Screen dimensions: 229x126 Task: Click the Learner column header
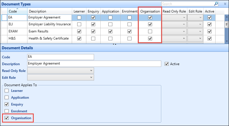click(79, 11)
